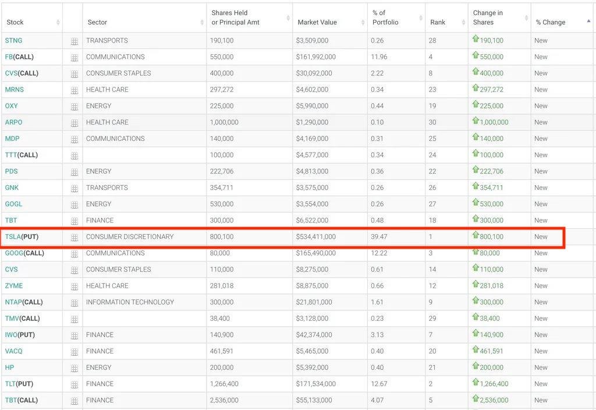Sort by Shares Held or Principal Amt
The image size is (596, 410).
point(250,18)
